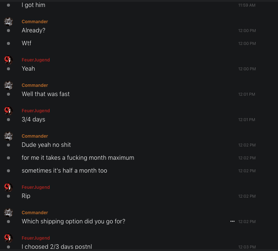
Task: Open FeuerJugend's username above 'Yeah'
Action: [36, 60]
